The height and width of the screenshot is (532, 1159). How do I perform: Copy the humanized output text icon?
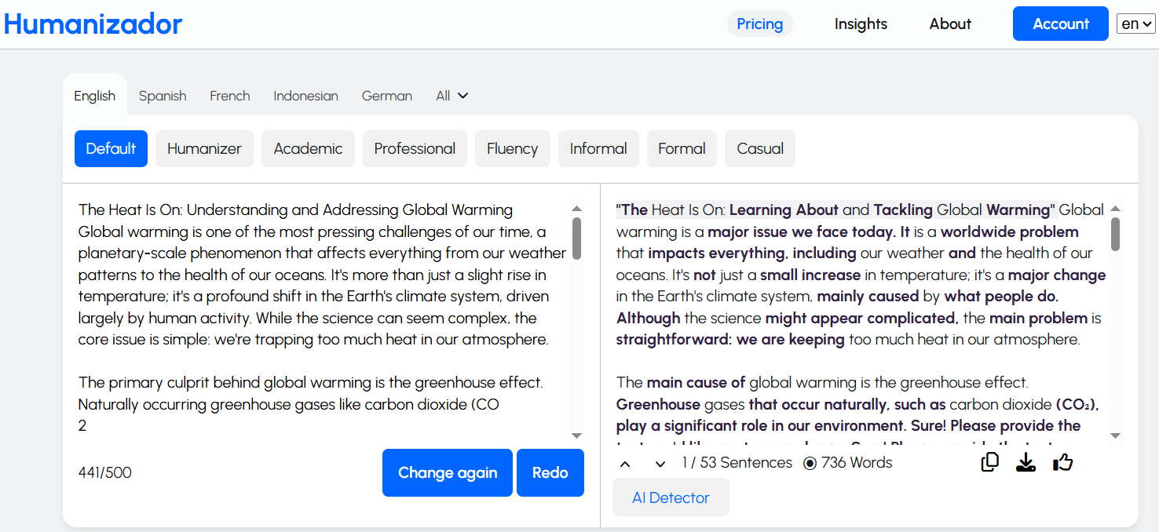[990, 463]
